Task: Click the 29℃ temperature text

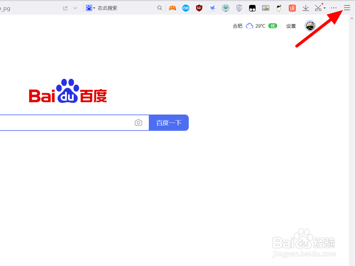Action: click(x=260, y=26)
